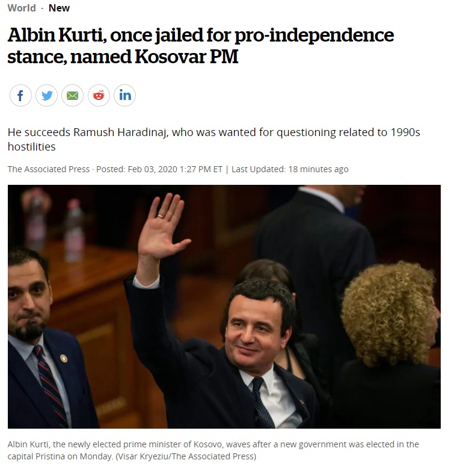This screenshot has height=469, width=463.
Task: Share article on LinkedIn
Action: (125, 95)
